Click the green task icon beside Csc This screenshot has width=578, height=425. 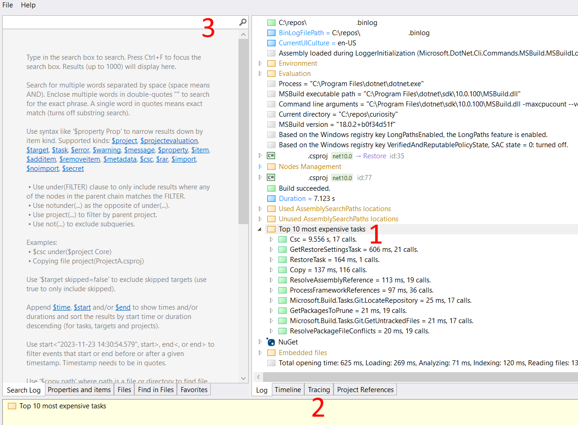coord(282,239)
